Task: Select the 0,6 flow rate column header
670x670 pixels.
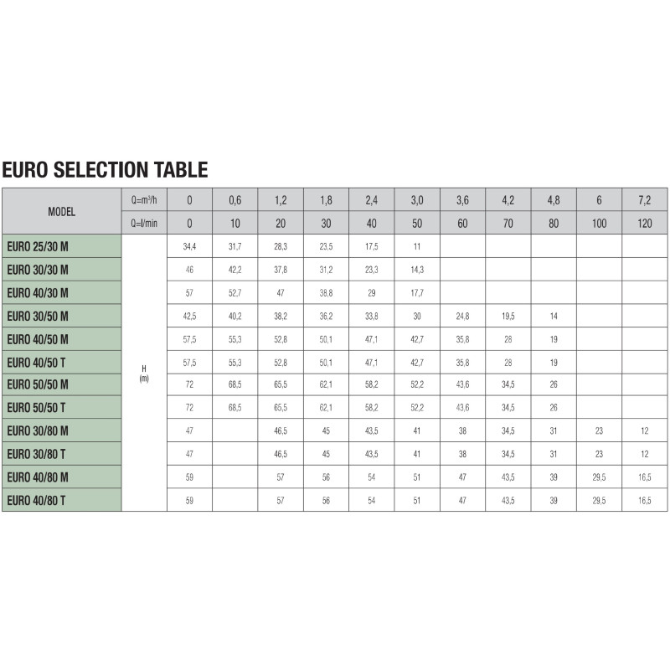Action: click(x=235, y=199)
